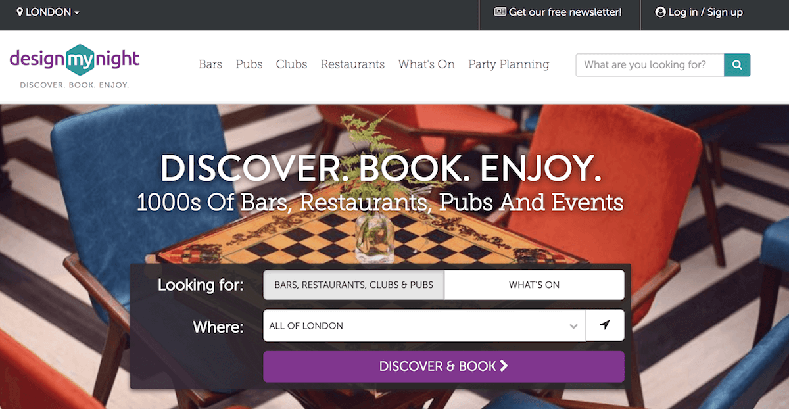The height and width of the screenshot is (409, 789).
Task: Open the Clubs menu item
Action: (291, 64)
